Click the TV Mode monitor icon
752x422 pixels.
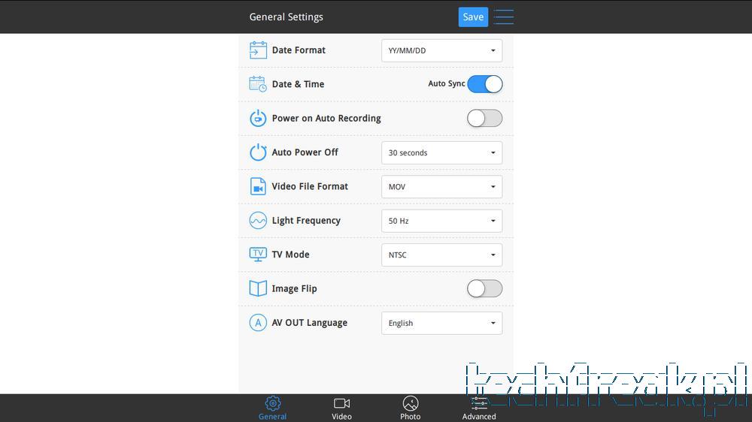(258, 255)
